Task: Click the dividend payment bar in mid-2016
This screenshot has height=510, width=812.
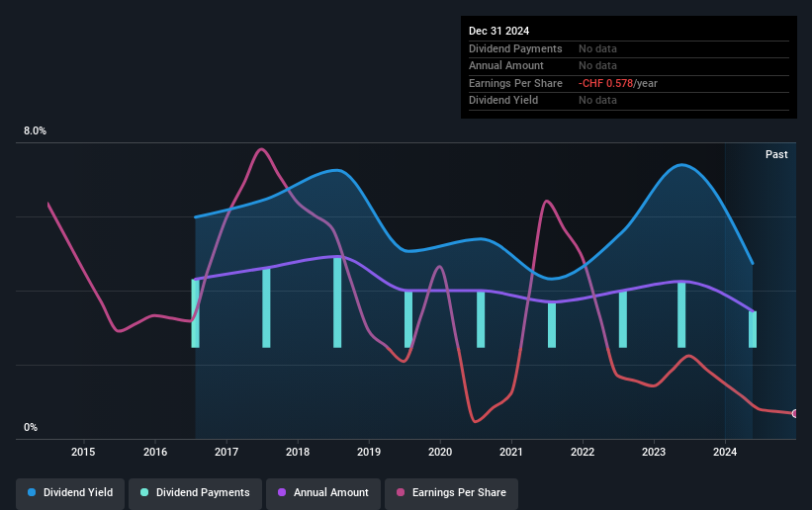Action: (x=195, y=313)
